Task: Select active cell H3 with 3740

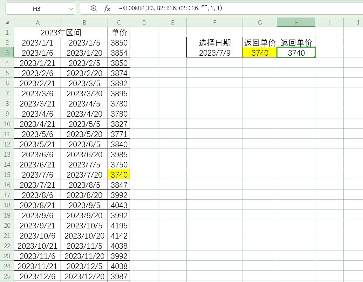Action: coord(296,53)
